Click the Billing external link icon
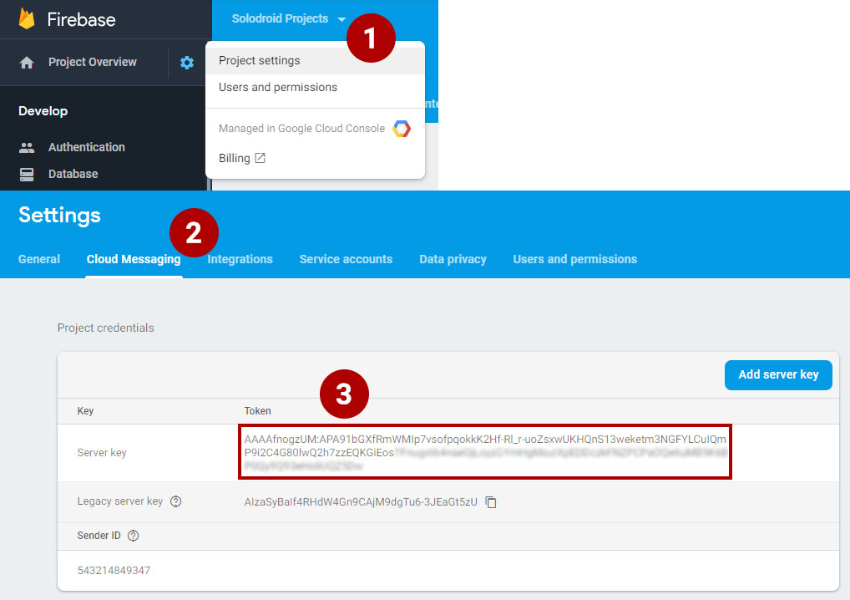850x600 pixels. click(260, 158)
